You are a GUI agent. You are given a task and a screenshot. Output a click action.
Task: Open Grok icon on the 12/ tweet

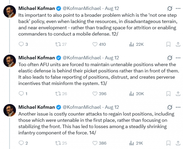[170, 8]
